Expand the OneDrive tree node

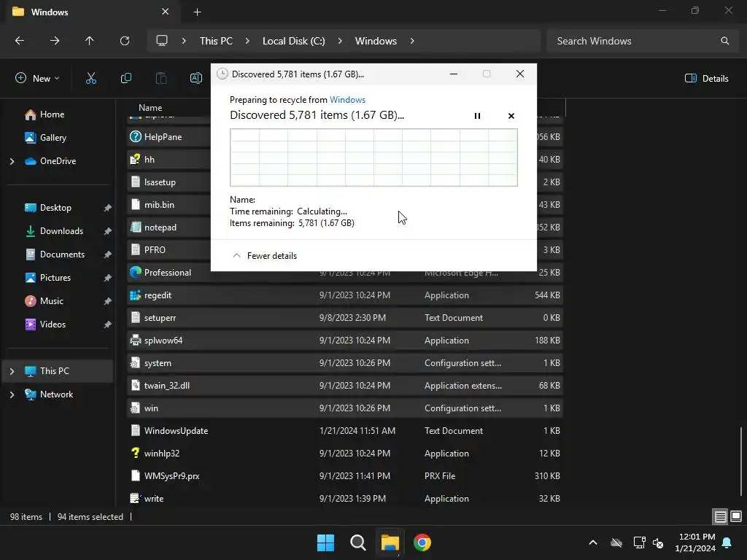pos(12,161)
